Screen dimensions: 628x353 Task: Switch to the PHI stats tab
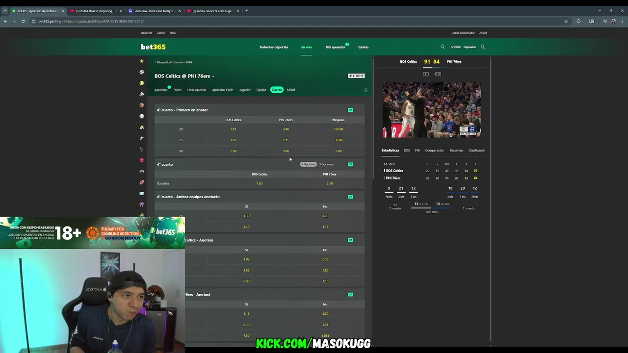pyautogui.click(x=418, y=151)
